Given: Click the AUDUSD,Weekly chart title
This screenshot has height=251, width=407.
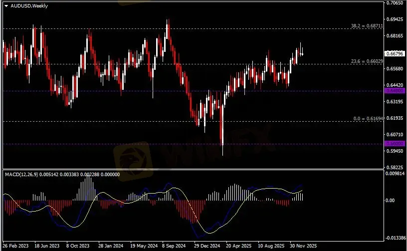Looking at the screenshot, I should click(x=25, y=5).
